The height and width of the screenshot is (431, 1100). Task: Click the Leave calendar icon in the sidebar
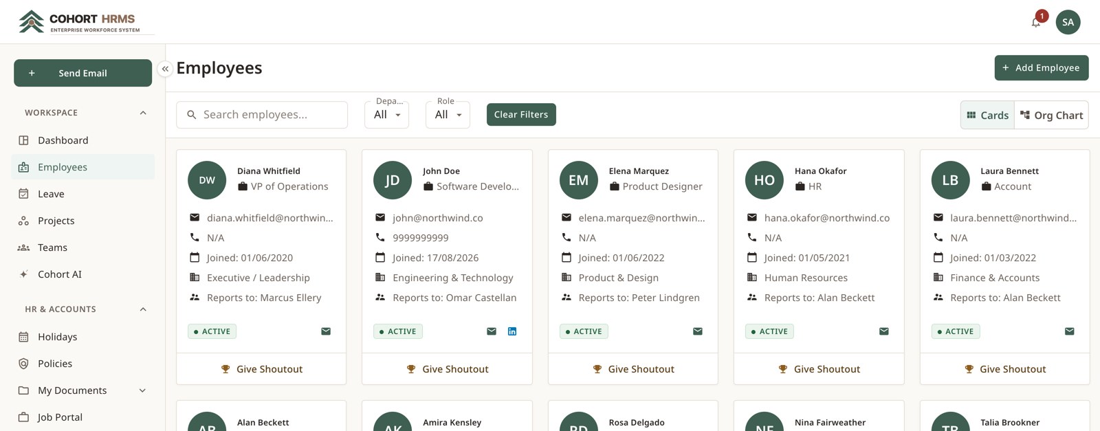click(23, 194)
